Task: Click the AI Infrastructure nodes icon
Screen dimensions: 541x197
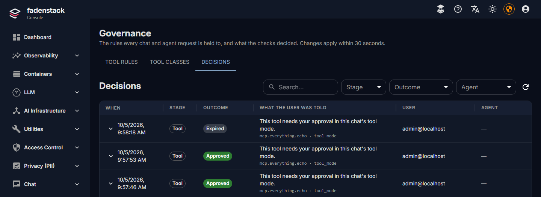Action: click(x=16, y=111)
